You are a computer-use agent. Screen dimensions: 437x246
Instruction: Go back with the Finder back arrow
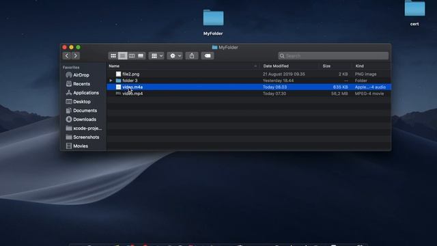point(67,56)
